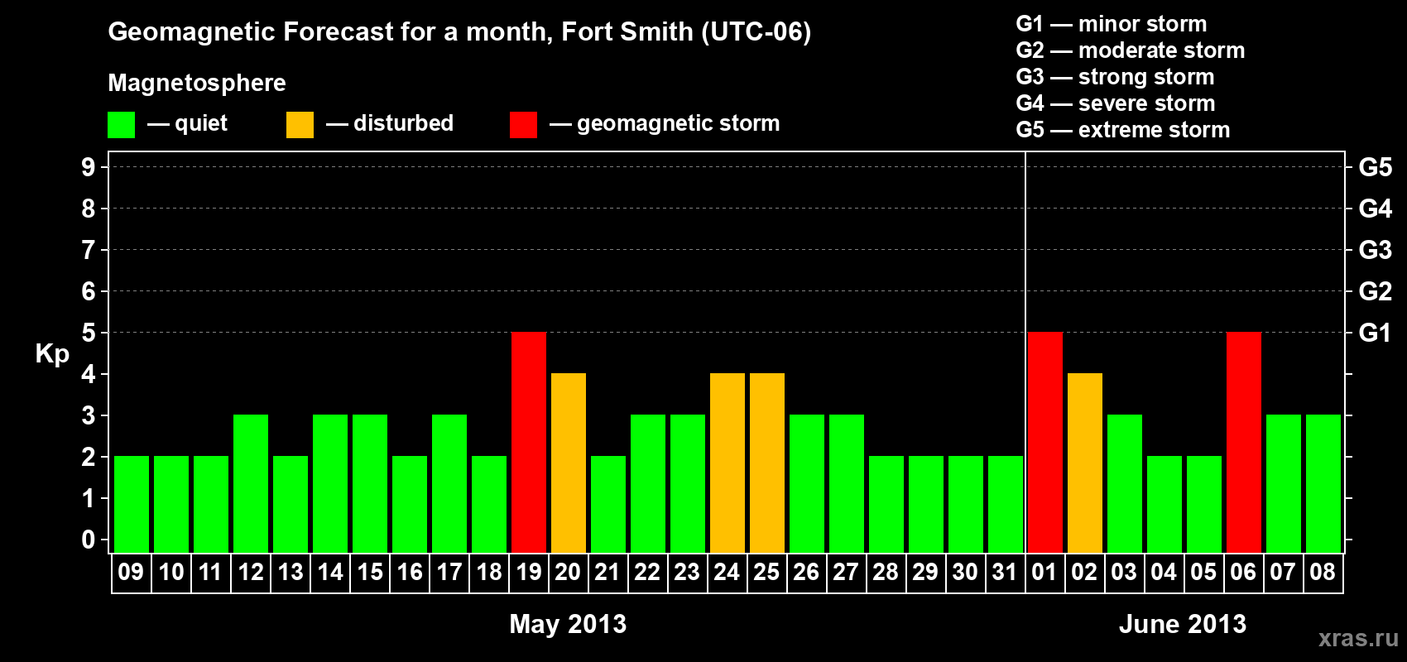Click date cell 21 on the axis

608,573
